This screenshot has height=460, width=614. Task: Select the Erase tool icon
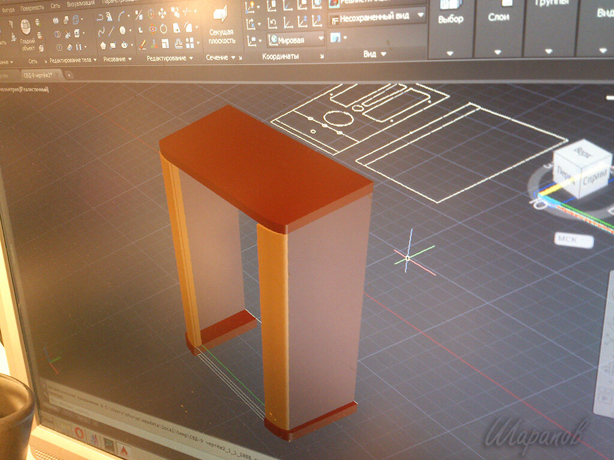(142, 44)
